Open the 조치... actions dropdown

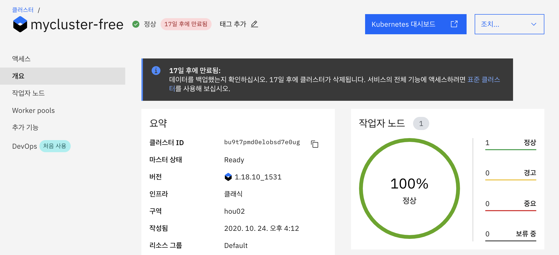click(509, 24)
